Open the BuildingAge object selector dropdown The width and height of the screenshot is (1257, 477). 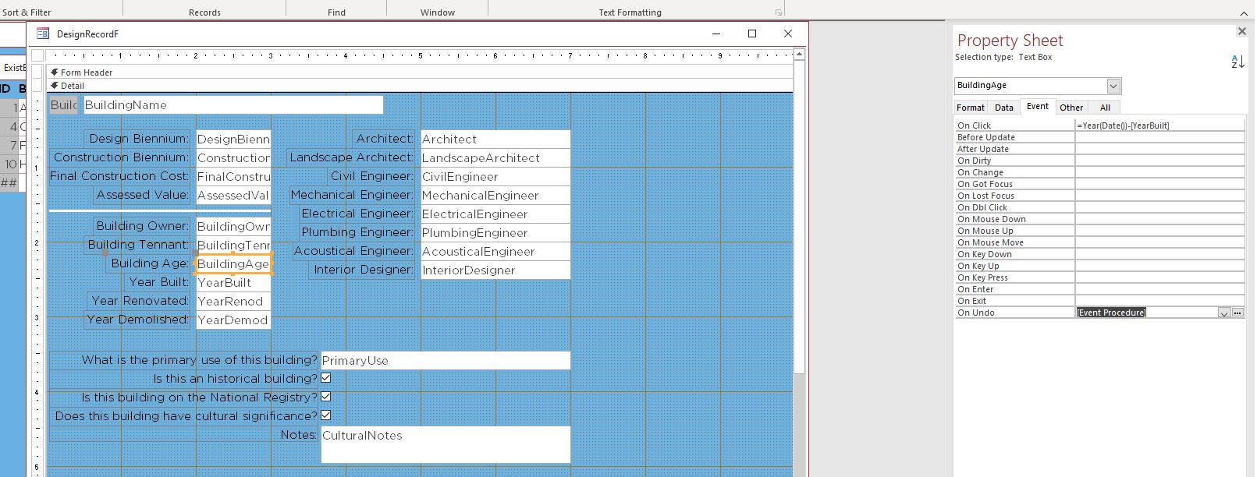[x=1113, y=86]
